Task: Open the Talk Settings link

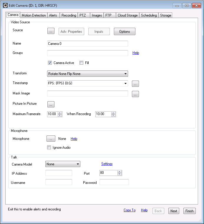Action: pos(107,164)
